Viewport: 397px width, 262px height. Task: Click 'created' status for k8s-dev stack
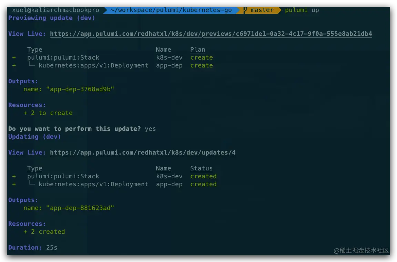point(203,176)
